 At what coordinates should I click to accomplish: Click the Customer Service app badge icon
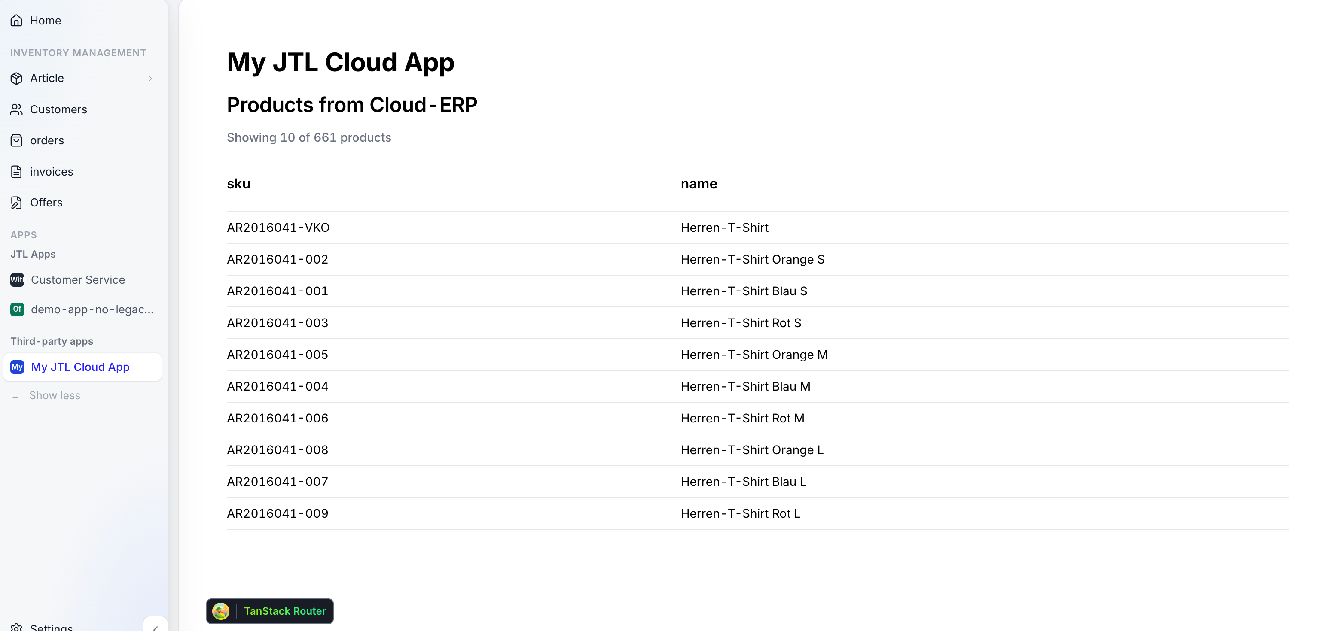(x=17, y=279)
